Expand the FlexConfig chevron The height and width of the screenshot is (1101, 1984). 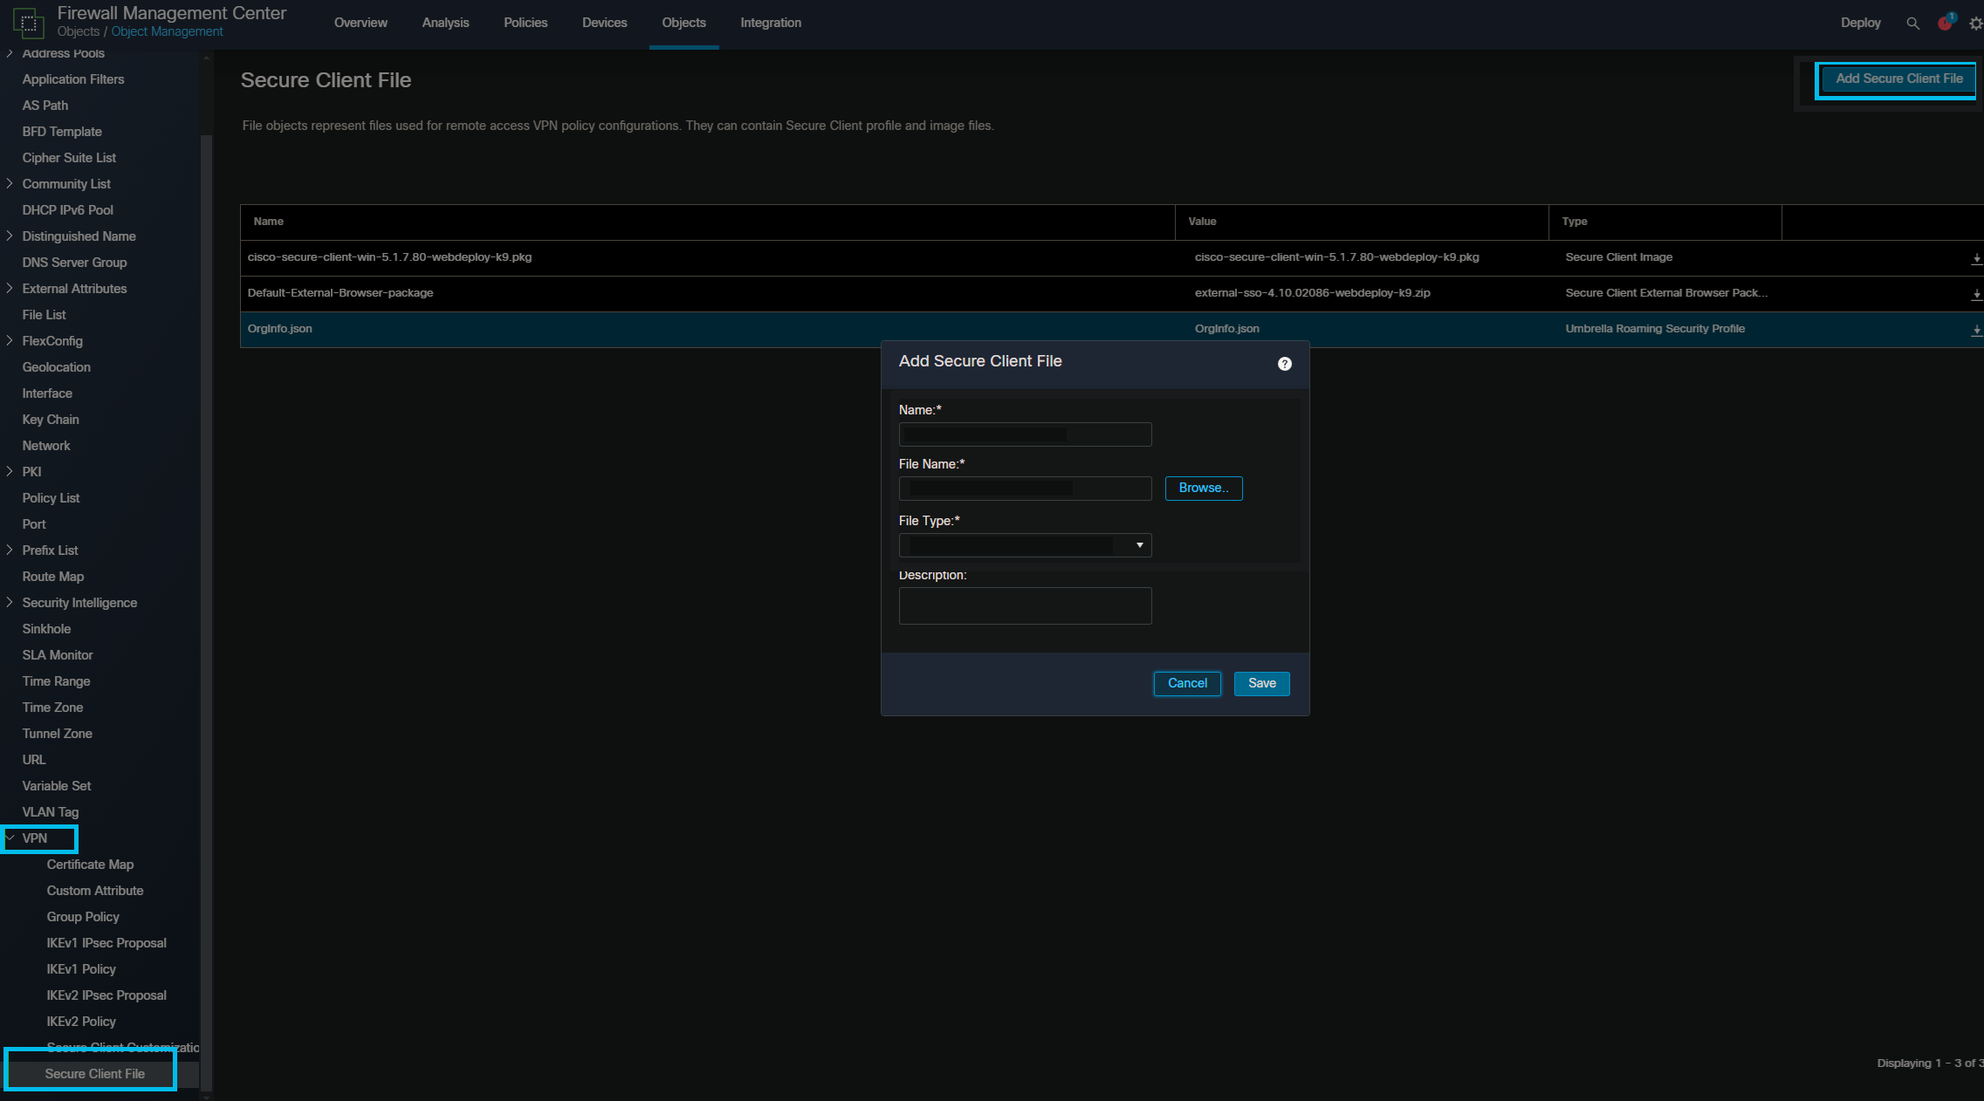pyautogui.click(x=10, y=340)
